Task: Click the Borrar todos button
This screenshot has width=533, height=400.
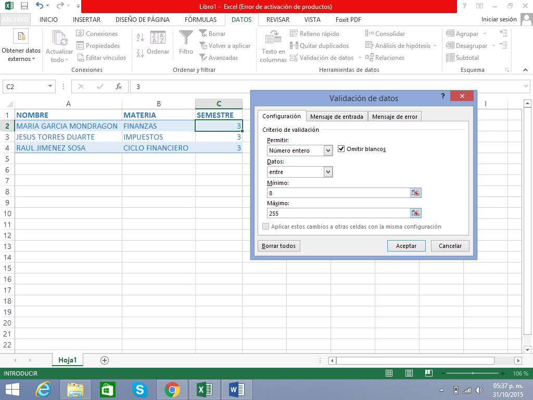Action: click(x=279, y=246)
